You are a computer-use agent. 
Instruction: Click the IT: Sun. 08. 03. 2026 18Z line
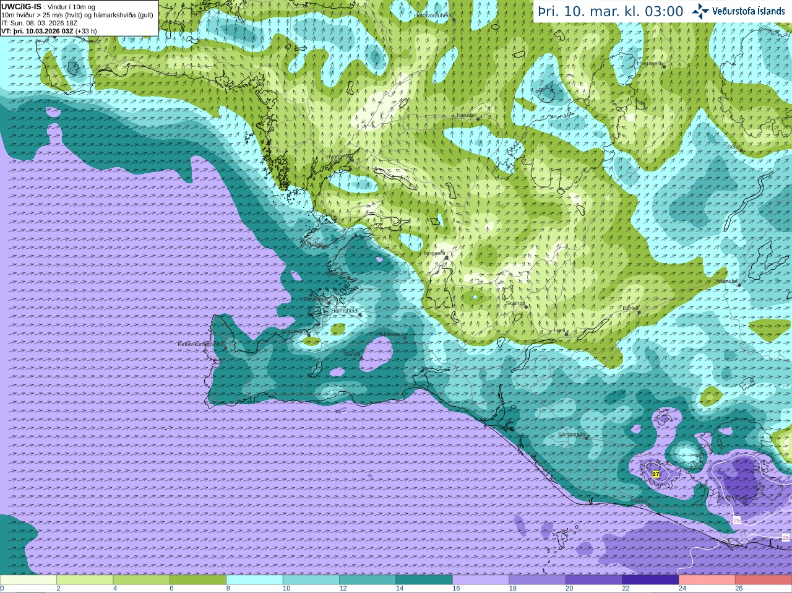[x=39, y=23]
